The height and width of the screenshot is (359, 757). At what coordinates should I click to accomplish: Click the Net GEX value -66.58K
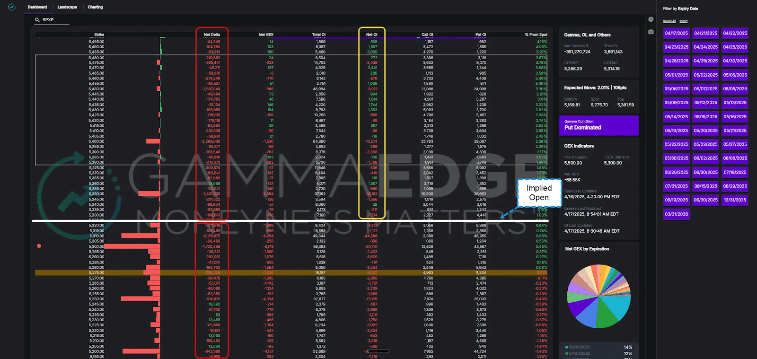(x=572, y=180)
